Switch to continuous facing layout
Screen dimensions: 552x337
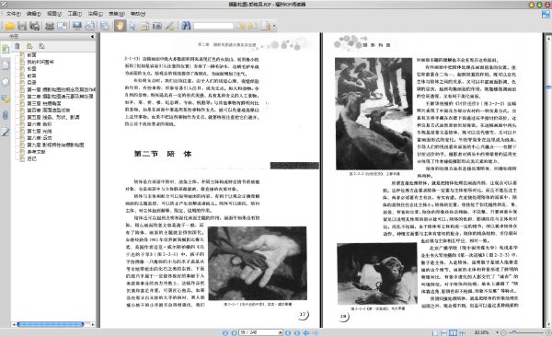462,332
